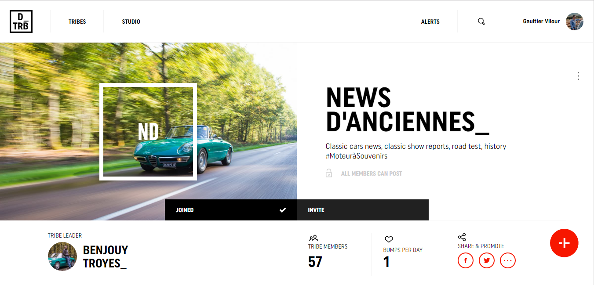Click the padlock icon beside posting permissions

(329, 173)
